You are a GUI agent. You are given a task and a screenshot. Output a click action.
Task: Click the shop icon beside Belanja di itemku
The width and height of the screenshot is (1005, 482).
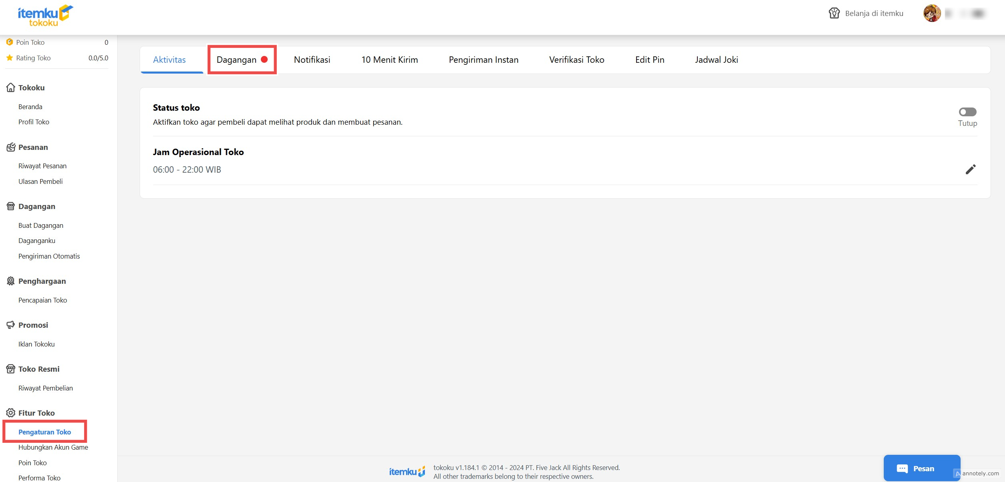(834, 13)
